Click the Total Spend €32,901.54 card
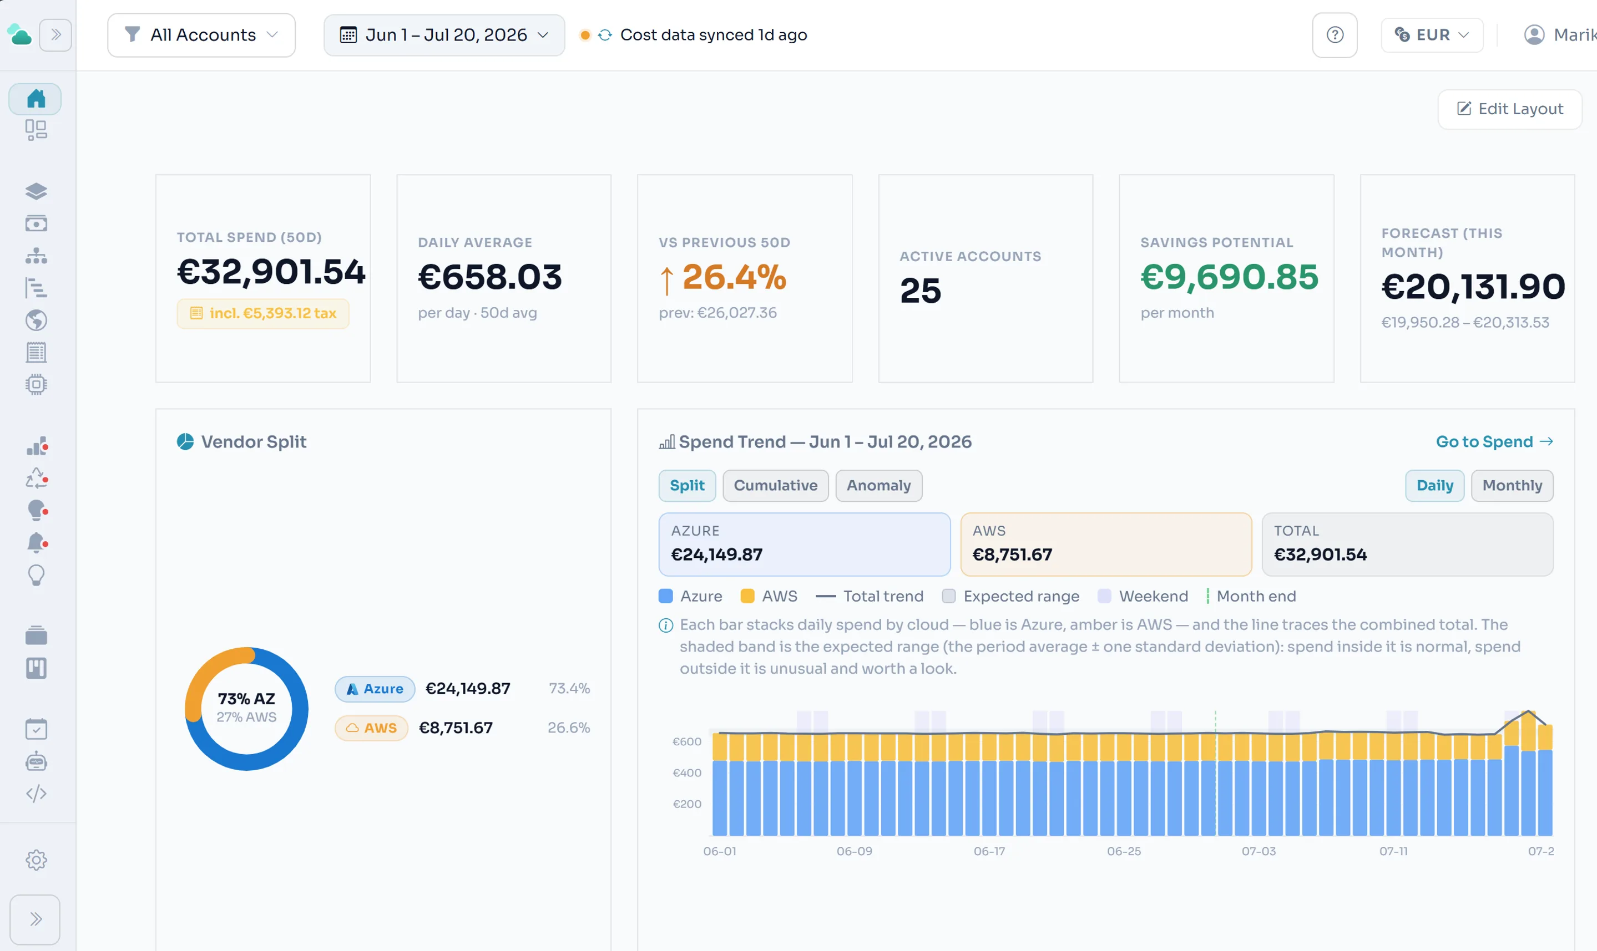 (263, 279)
